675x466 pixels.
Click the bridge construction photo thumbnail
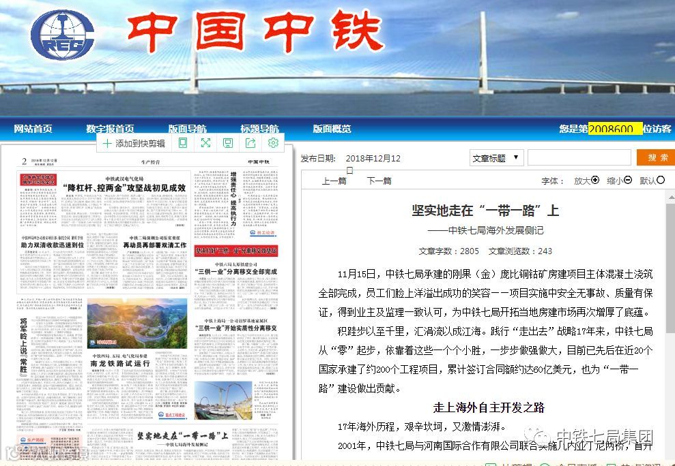click(x=223, y=401)
